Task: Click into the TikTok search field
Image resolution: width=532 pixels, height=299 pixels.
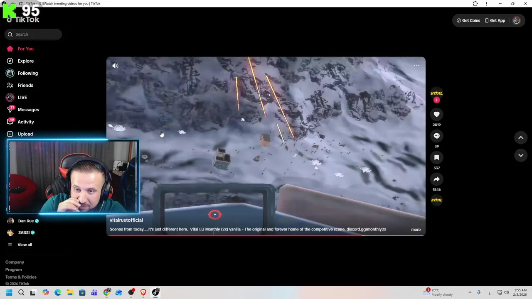Action: (33, 34)
